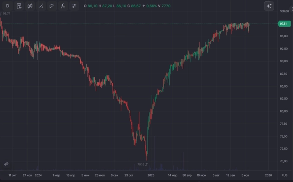Select the line drawing tools icon

41,6
